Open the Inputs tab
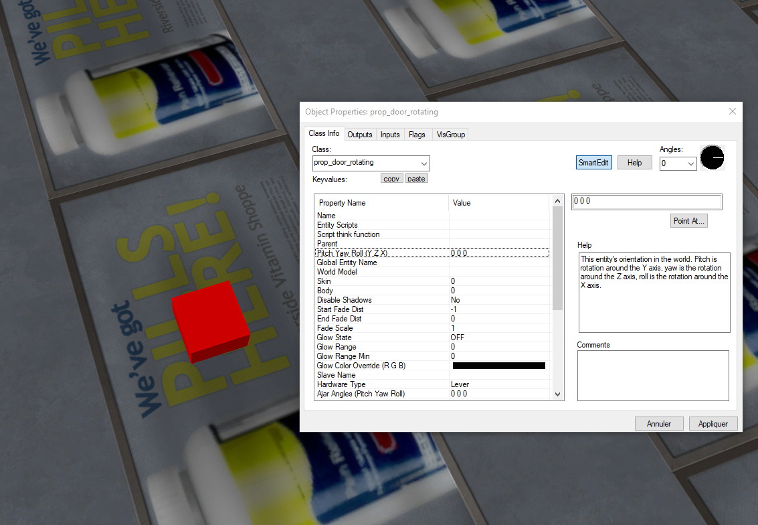Screen dimensions: 758x525 point(390,135)
